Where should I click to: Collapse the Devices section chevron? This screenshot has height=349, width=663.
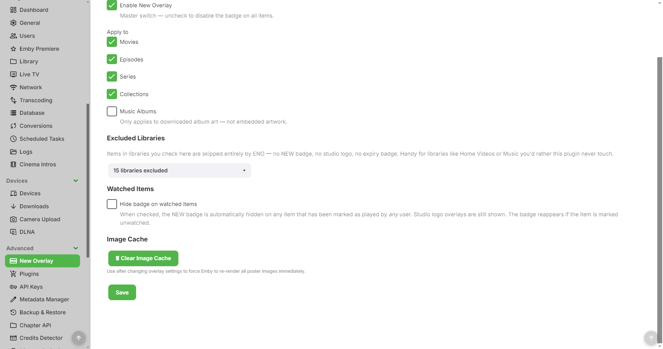pos(76,181)
